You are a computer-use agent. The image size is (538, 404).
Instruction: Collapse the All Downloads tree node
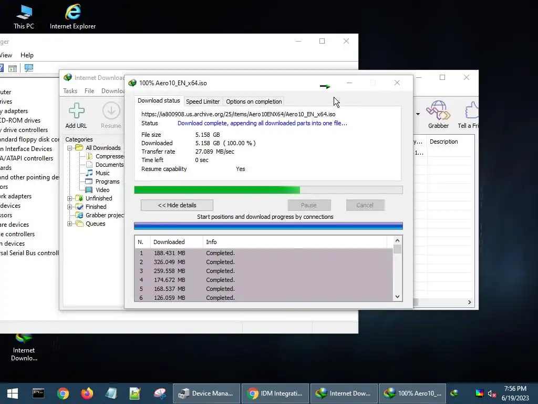(x=70, y=148)
